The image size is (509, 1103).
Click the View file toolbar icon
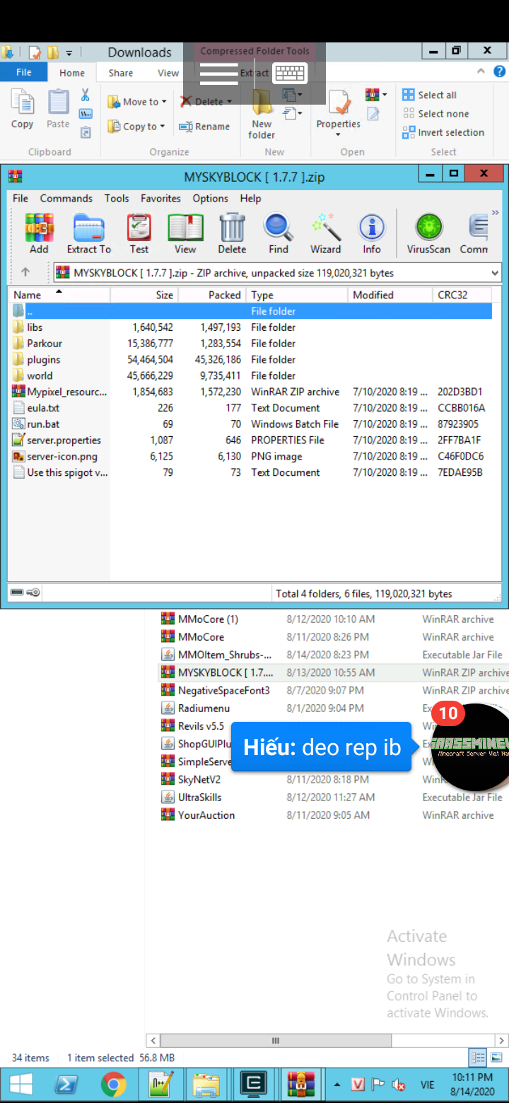click(185, 233)
